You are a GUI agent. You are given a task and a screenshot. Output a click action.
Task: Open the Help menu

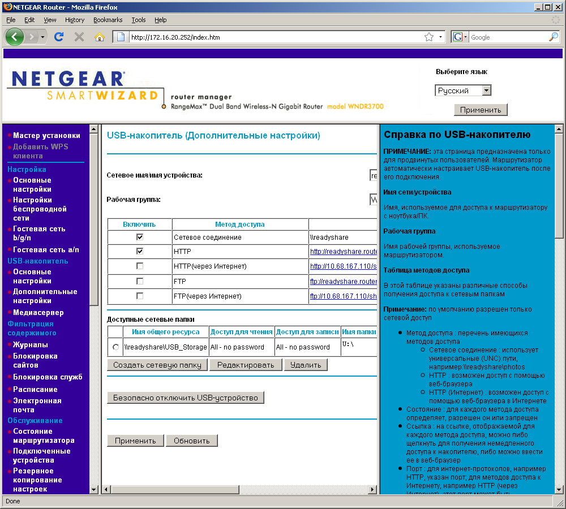(x=160, y=20)
